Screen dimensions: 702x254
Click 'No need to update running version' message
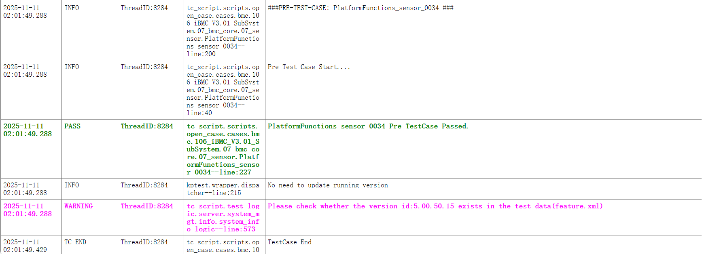point(328,185)
